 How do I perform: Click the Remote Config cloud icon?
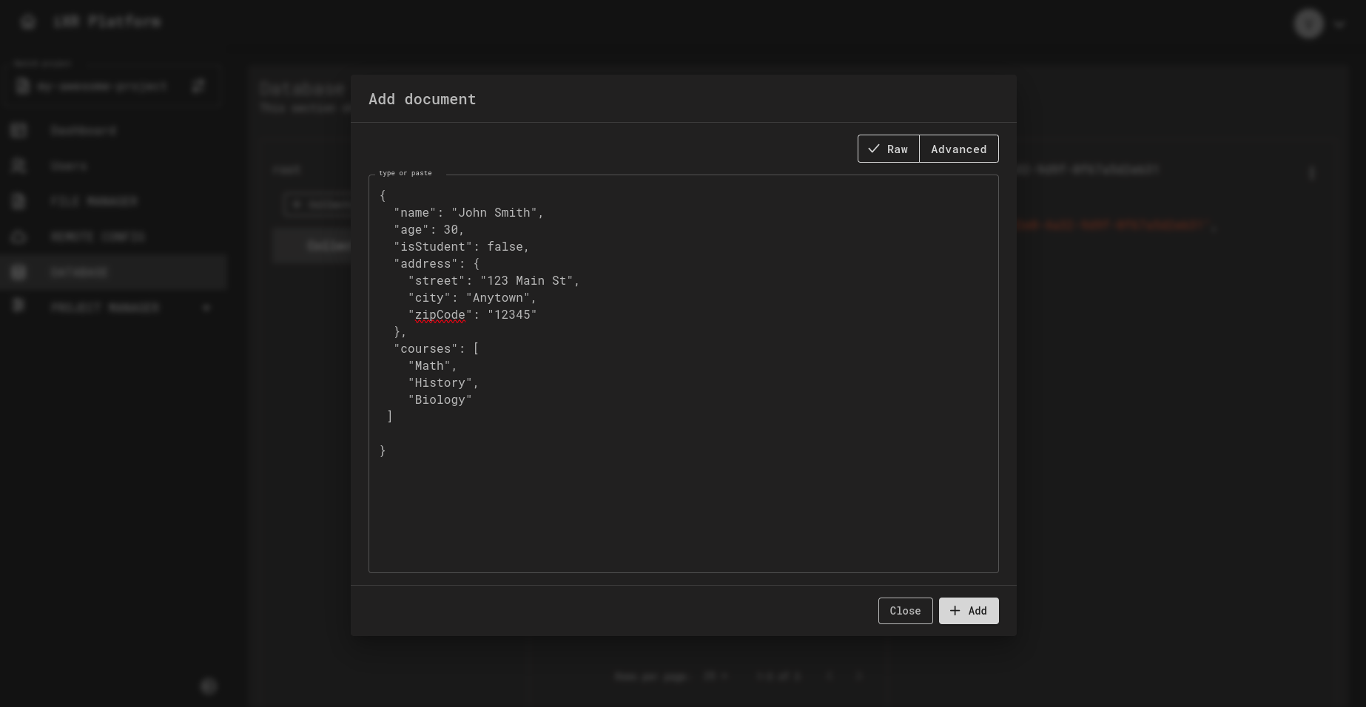[19, 237]
